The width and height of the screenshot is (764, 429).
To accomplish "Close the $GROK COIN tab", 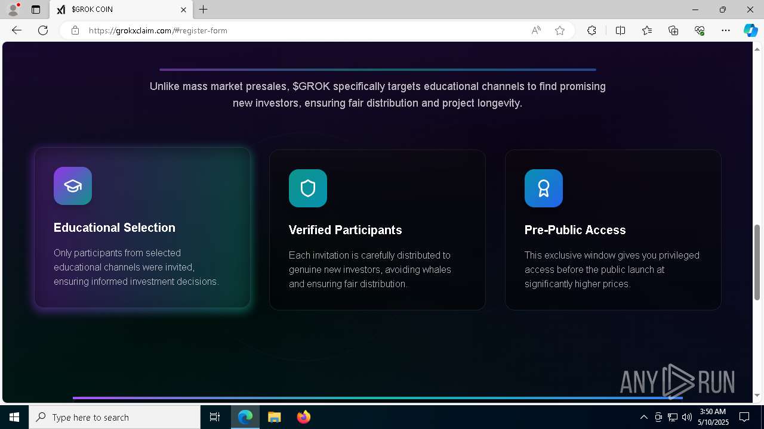I will point(183,10).
